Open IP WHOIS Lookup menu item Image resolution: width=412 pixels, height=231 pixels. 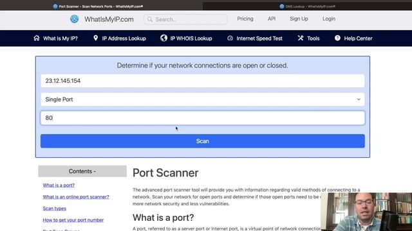[186, 38]
